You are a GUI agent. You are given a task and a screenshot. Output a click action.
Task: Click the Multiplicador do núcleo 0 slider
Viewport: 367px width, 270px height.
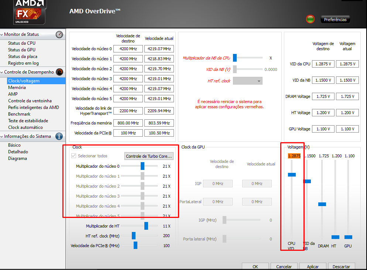pos(143,166)
